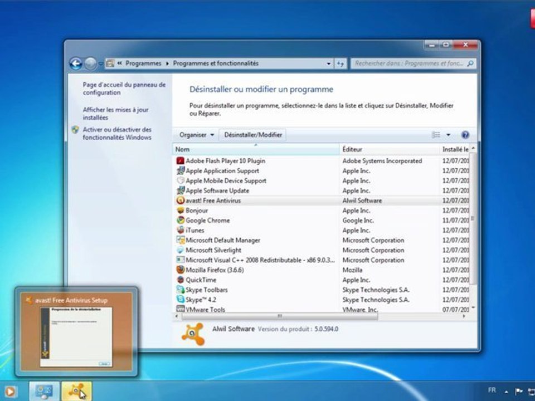The image size is (535, 401).
Task: Click the Microsoft Default Manager icon
Action: 180,240
